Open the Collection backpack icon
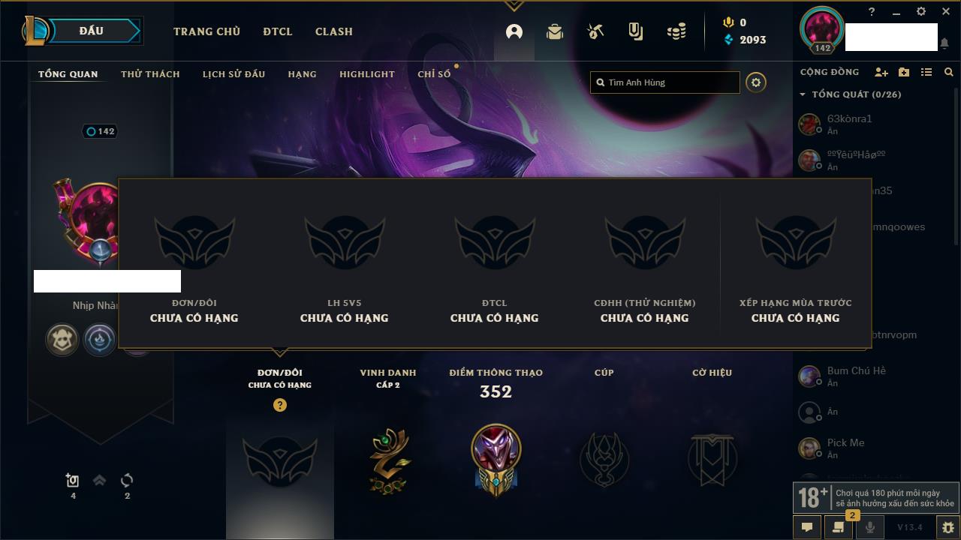This screenshot has height=540, width=961. pyautogui.click(x=555, y=31)
